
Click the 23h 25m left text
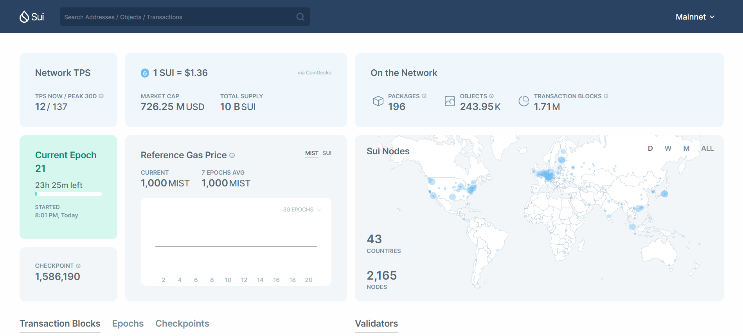[59, 185]
